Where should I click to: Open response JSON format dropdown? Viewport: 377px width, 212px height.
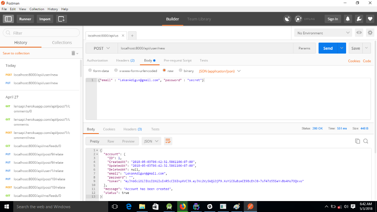pyautogui.click(x=151, y=141)
